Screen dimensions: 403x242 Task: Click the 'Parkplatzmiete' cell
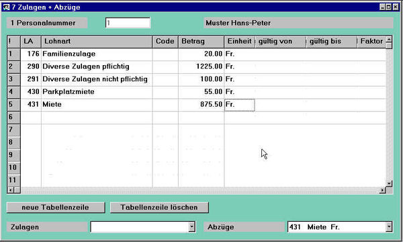click(x=97, y=92)
